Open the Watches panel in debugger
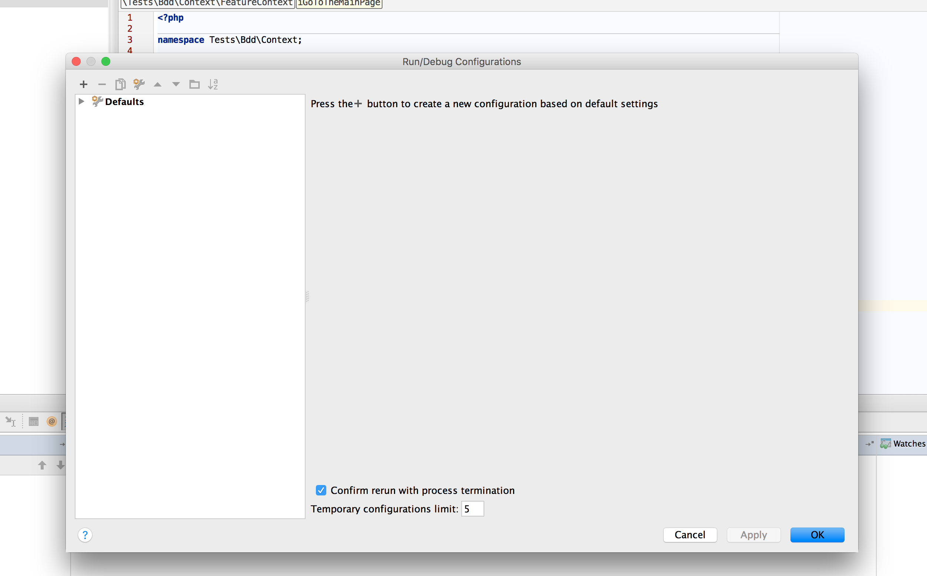Image resolution: width=927 pixels, height=576 pixels. click(x=903, y=444)
